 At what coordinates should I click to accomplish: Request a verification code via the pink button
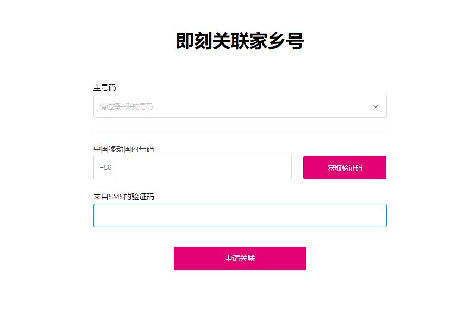(346, 167)
